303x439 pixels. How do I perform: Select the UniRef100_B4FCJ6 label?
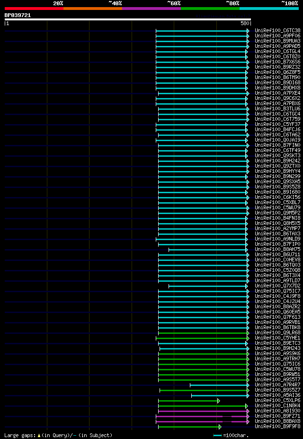tap(277, 130)
